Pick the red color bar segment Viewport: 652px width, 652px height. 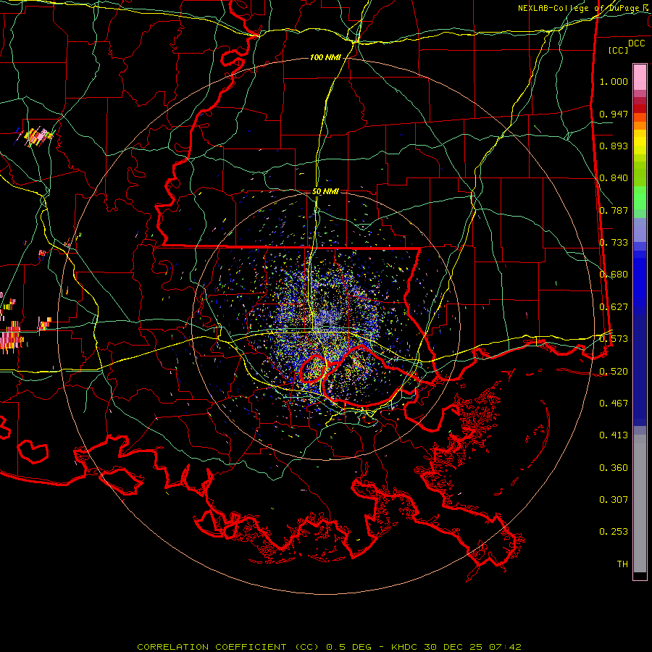[640, 108]
